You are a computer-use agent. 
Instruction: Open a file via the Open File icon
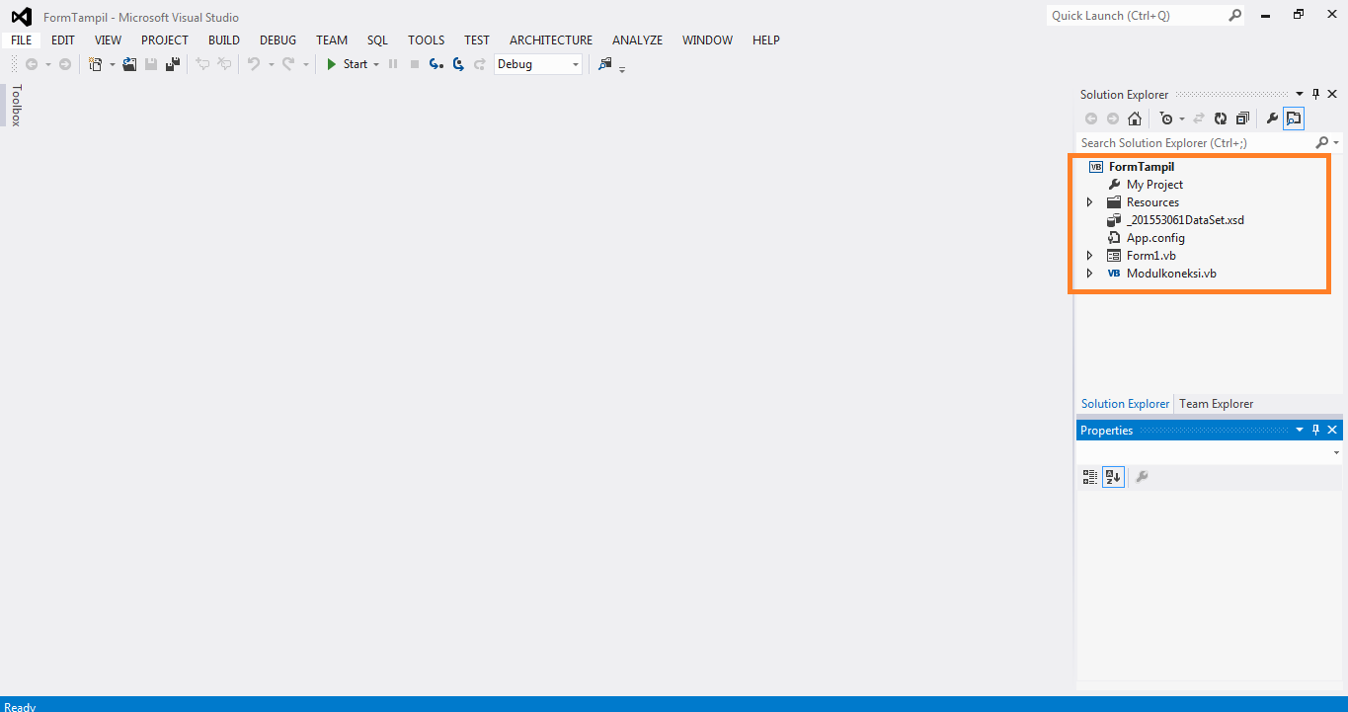click(129, 63)
